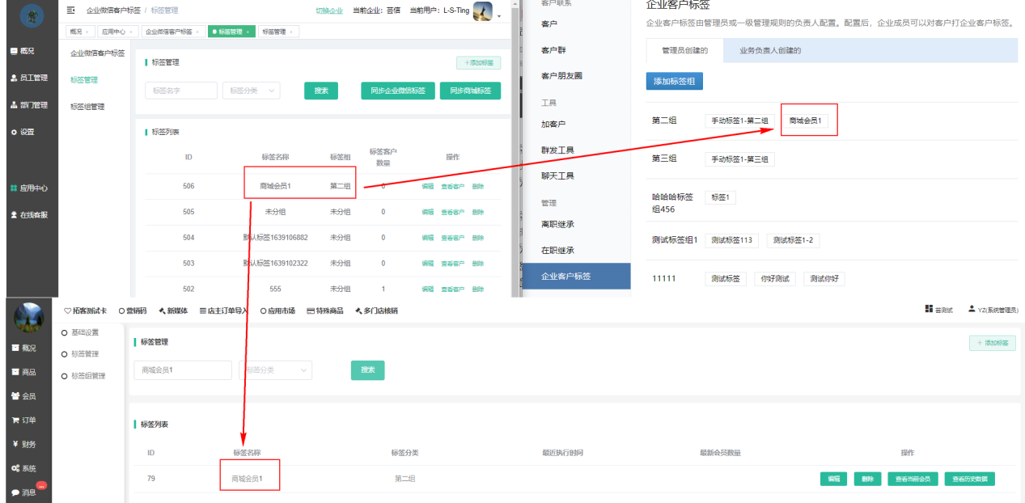Expand the caret next to L-S-Ting avatar
1025x503 pixels.
(499, 16)
